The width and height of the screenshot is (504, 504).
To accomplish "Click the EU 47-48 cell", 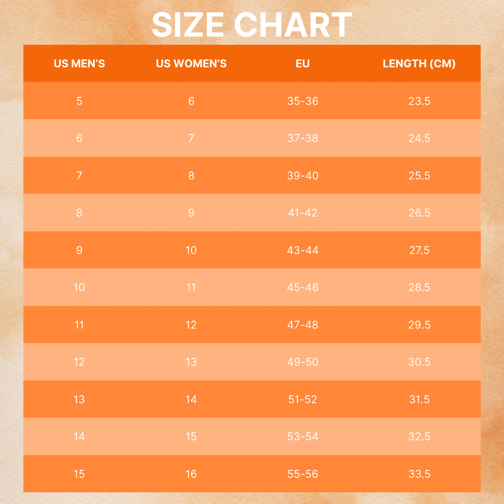I will 302,325.
